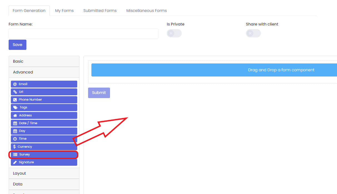This screenshot has width=337, height=194.
Task: Click the Address home icon
Action: pyautogui.click(x=15, y=115)
